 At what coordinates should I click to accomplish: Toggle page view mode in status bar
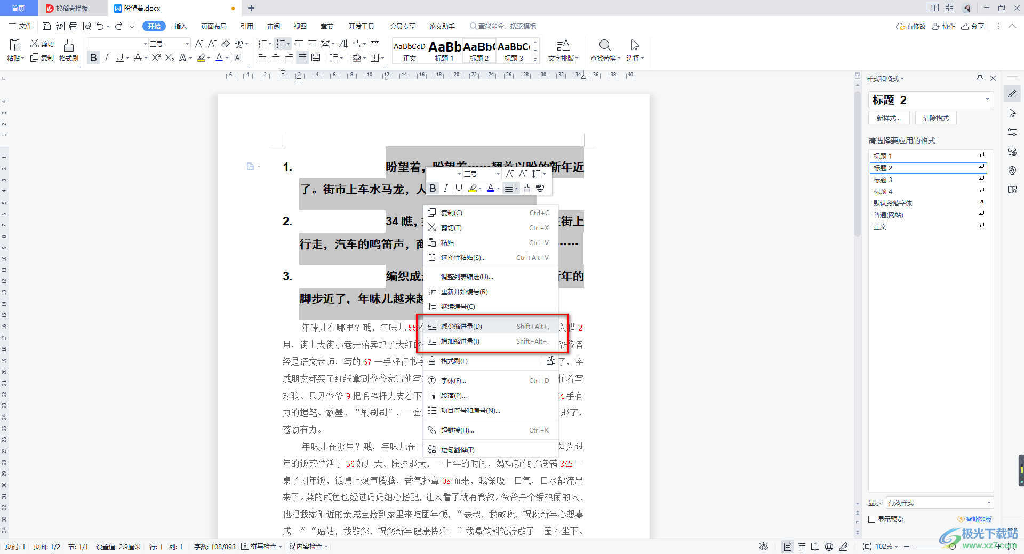pos(788,547)
